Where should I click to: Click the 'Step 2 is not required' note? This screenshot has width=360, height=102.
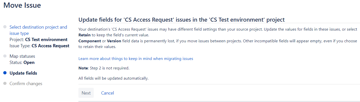[x=104, y=68]
